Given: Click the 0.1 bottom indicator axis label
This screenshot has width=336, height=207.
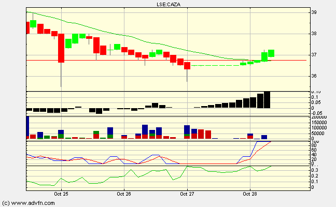Looking at the screenshot, I should [x=315, y=182].
